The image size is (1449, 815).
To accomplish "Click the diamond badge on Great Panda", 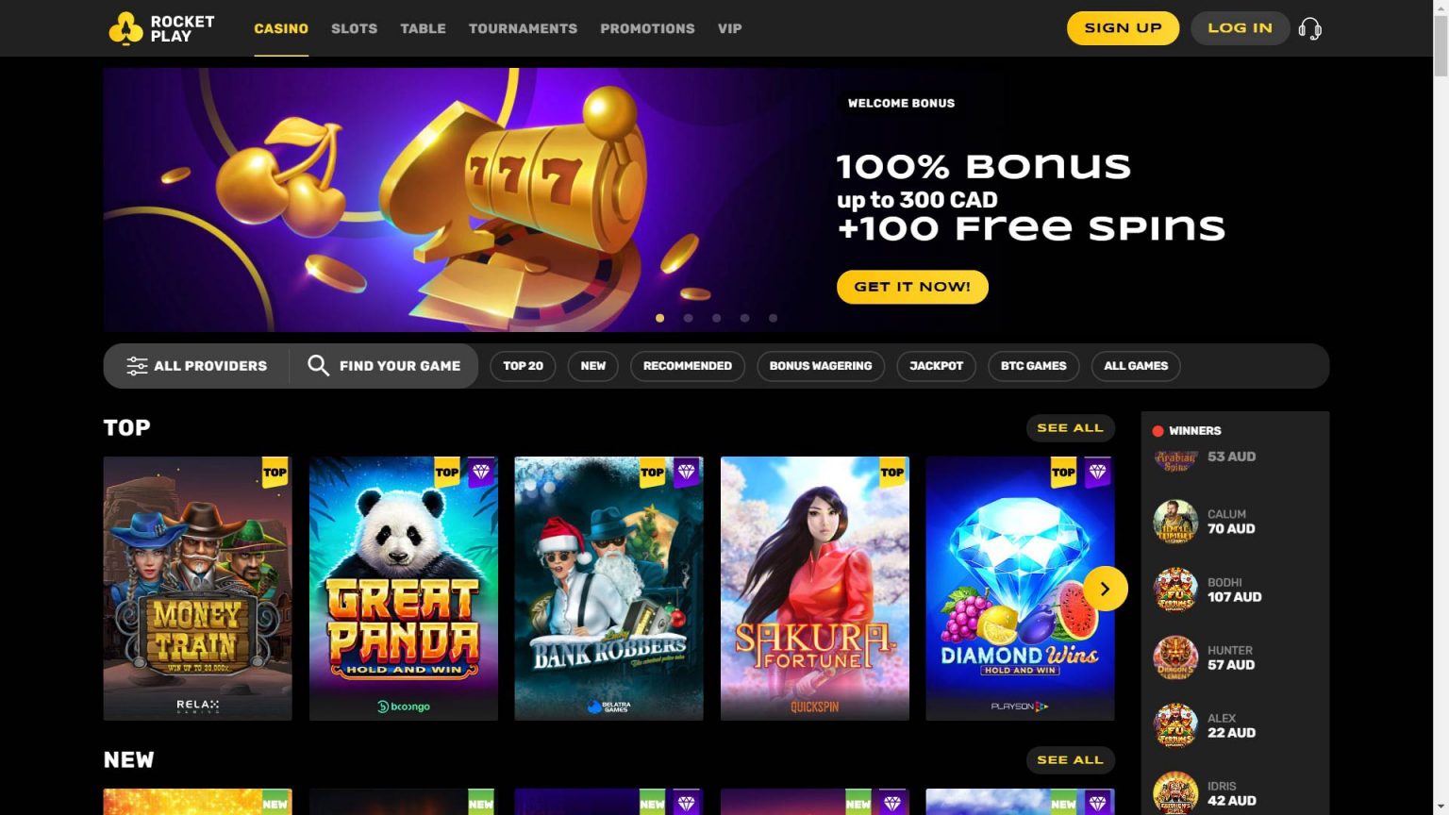I will pyautogui.click(x=481, y=472).
